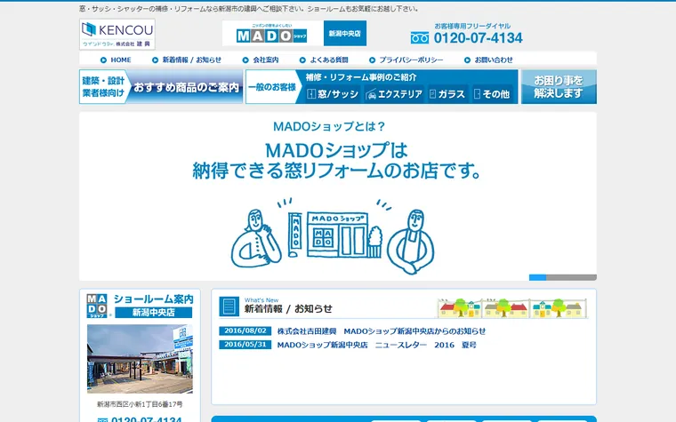
Task: Select the 窓/サッシ category button
Action: pyautogui.click(x=333, y=94)
